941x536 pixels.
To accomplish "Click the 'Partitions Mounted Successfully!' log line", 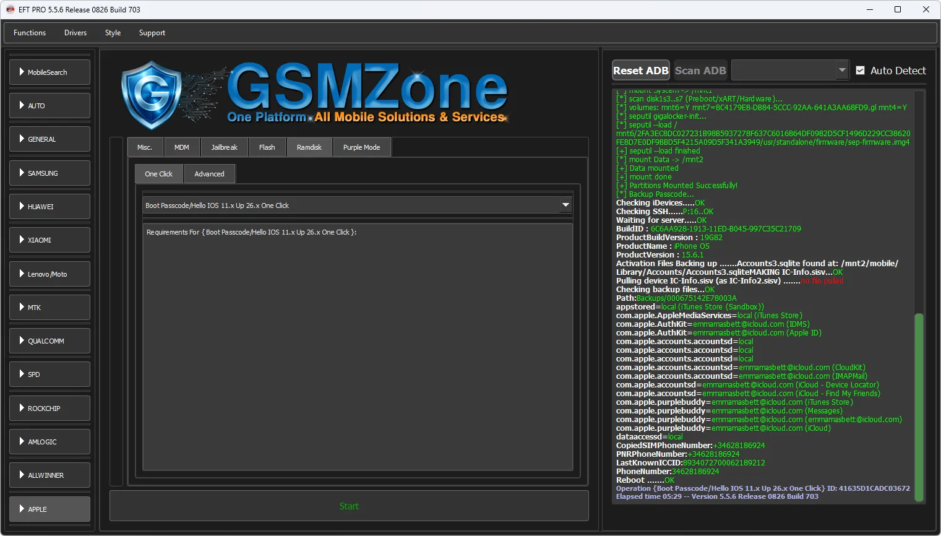I will click(677, 186).
